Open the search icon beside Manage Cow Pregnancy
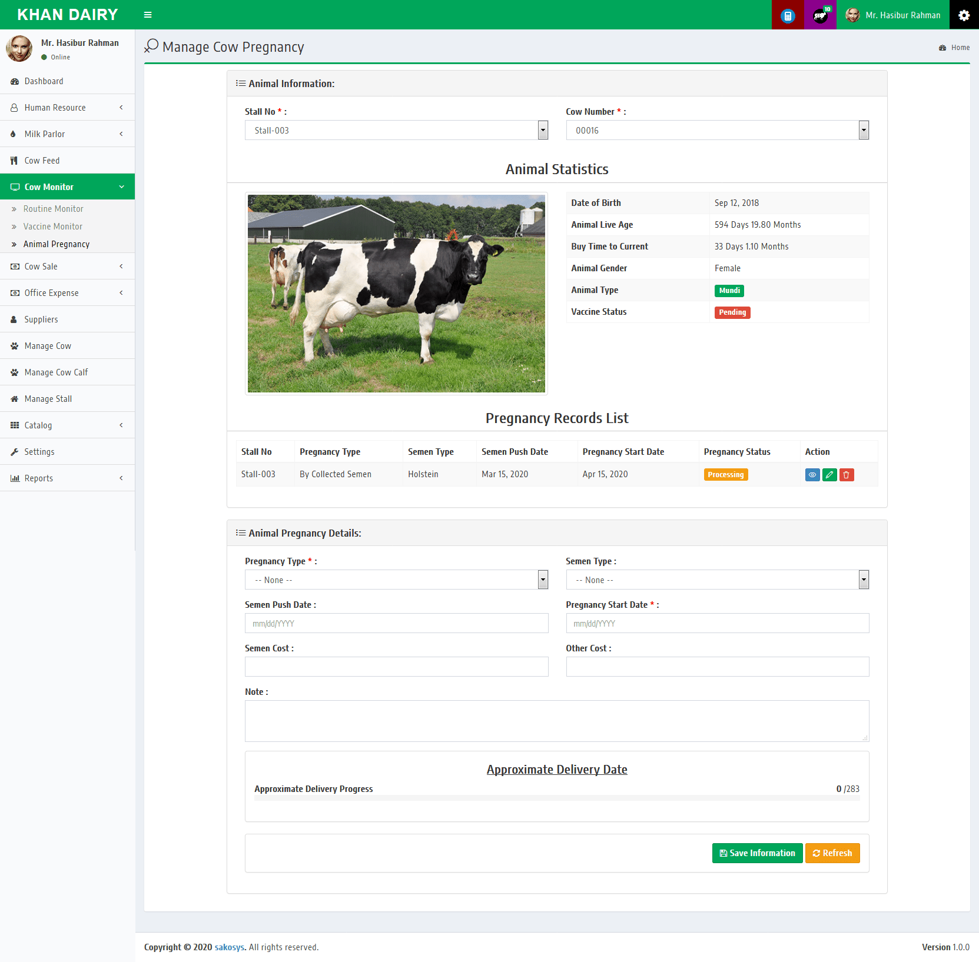This screenshot has width=979, height=962. (151, 46)
